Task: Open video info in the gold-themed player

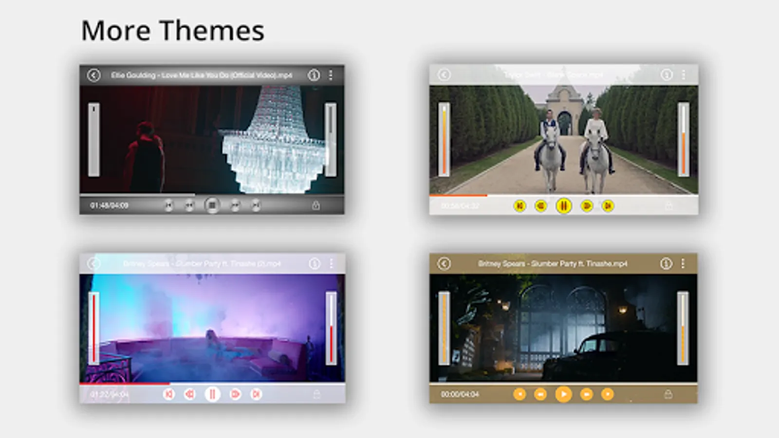Action: [666, 263]
